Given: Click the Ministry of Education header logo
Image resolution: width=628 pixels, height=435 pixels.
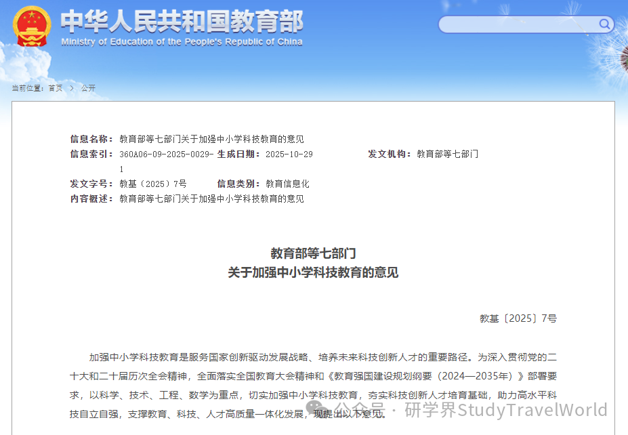Looking at the screenshot, I should pyautogui.click(x=183, y=22).
